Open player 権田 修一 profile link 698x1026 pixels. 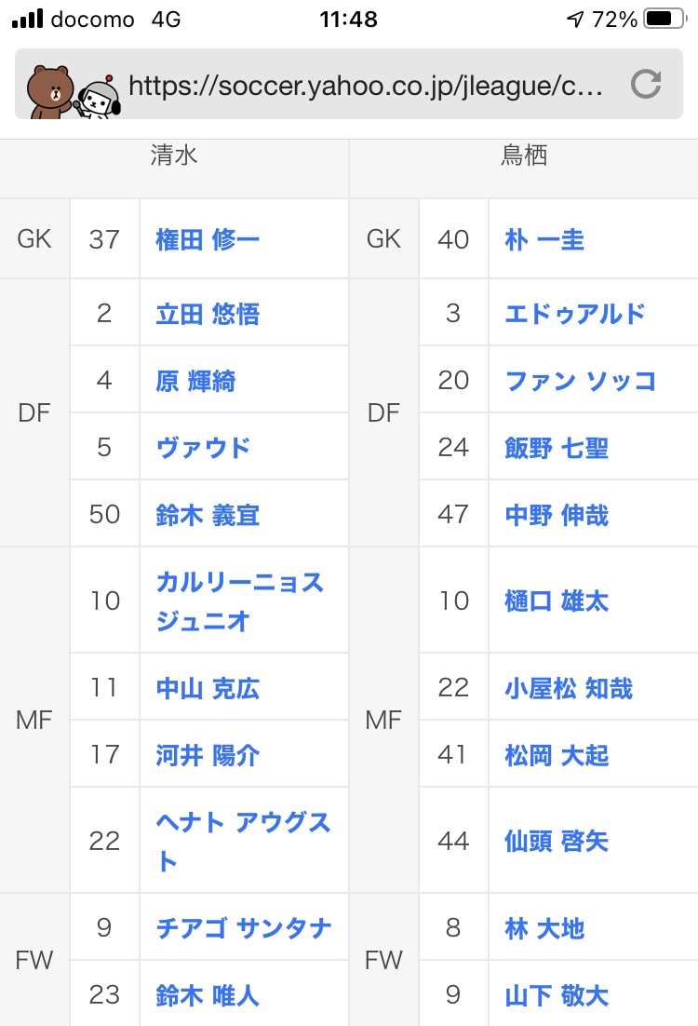coord(208,239)
